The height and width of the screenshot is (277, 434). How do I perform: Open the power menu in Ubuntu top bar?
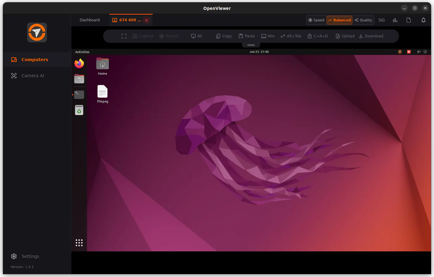pos(425,52)
